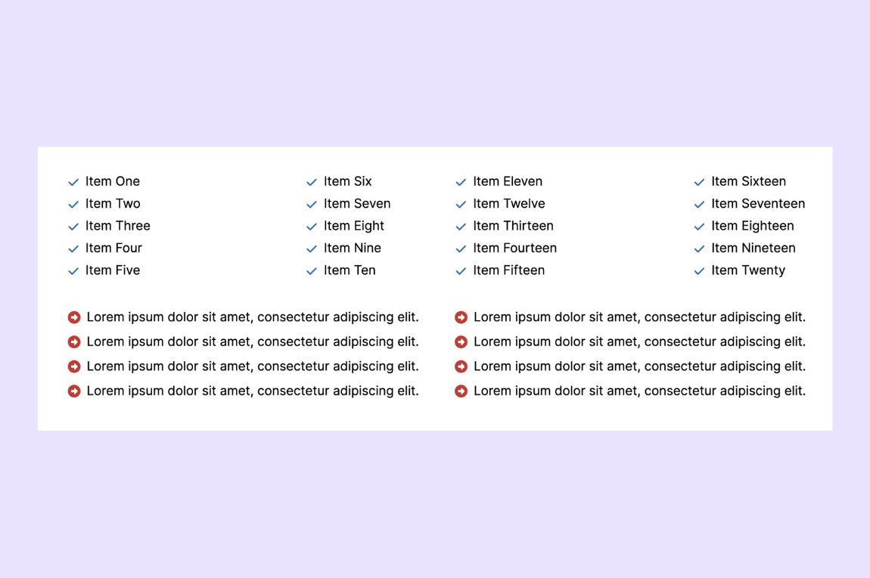Click the checkmark beside Item Twenty
870x578 pixels.
(698, 270)
